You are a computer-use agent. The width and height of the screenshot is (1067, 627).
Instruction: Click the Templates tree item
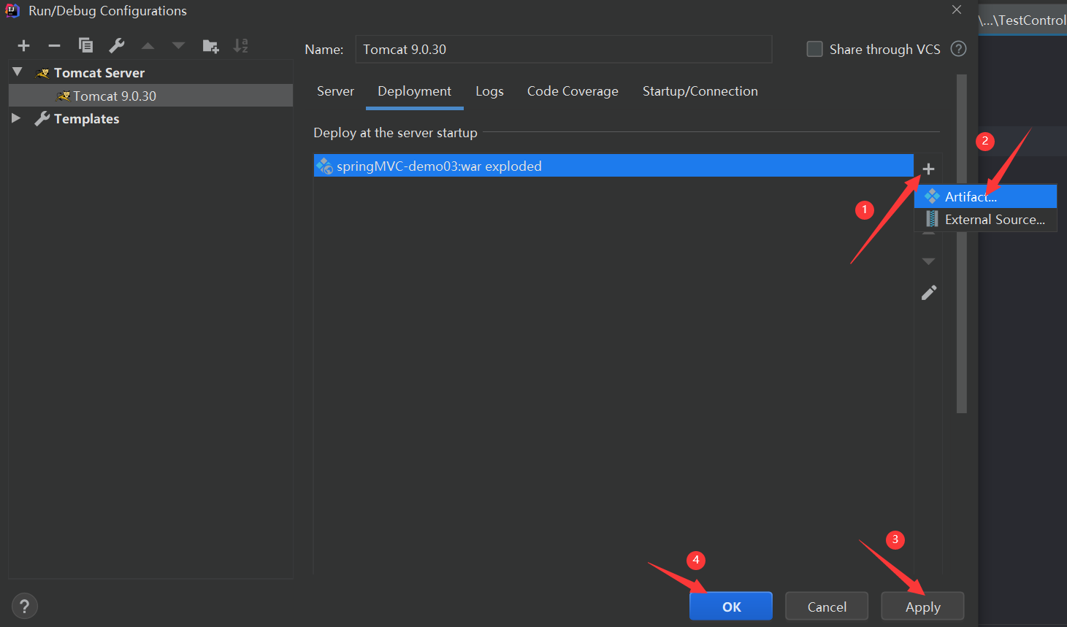pos(86,119)
